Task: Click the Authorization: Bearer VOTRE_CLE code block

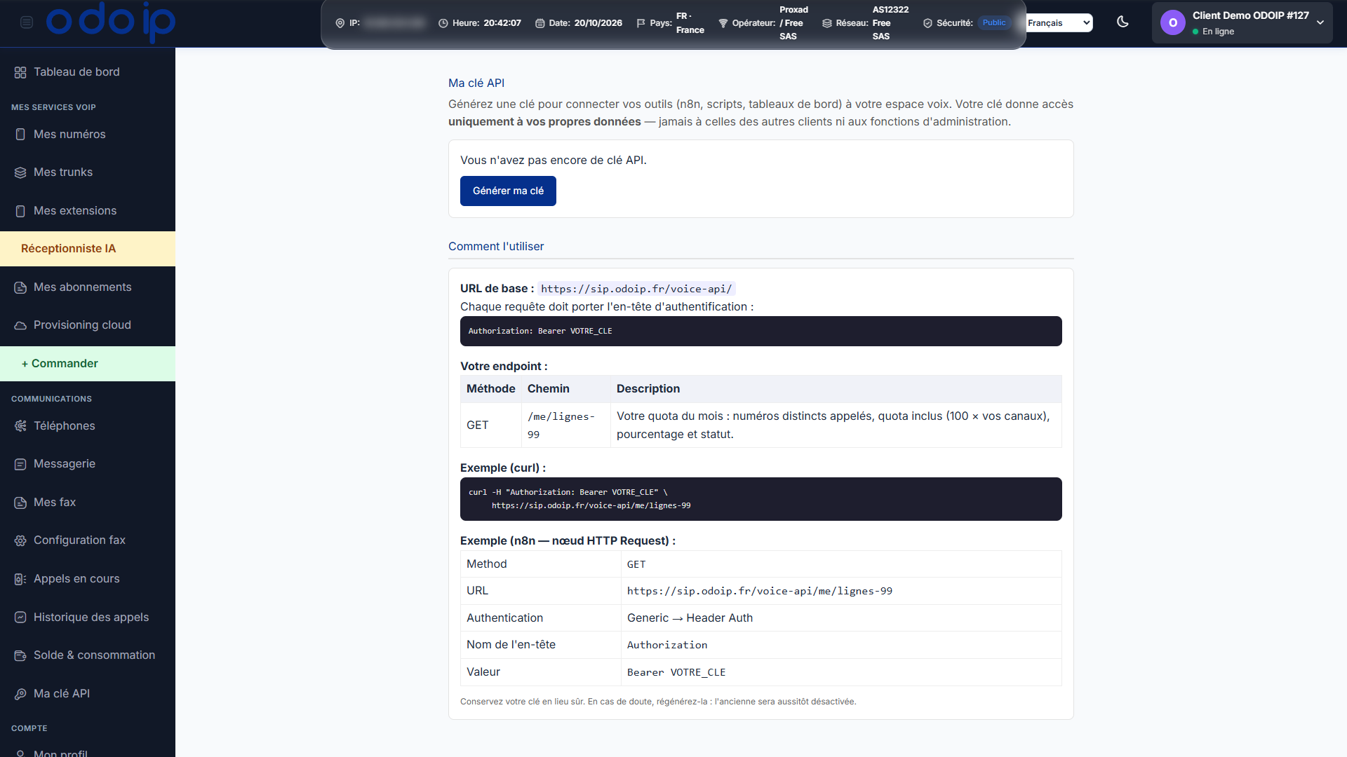Action: 760,331
